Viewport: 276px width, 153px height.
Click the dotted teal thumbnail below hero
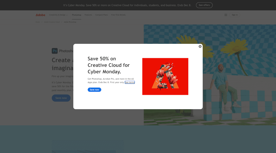(x=88, y=146)
